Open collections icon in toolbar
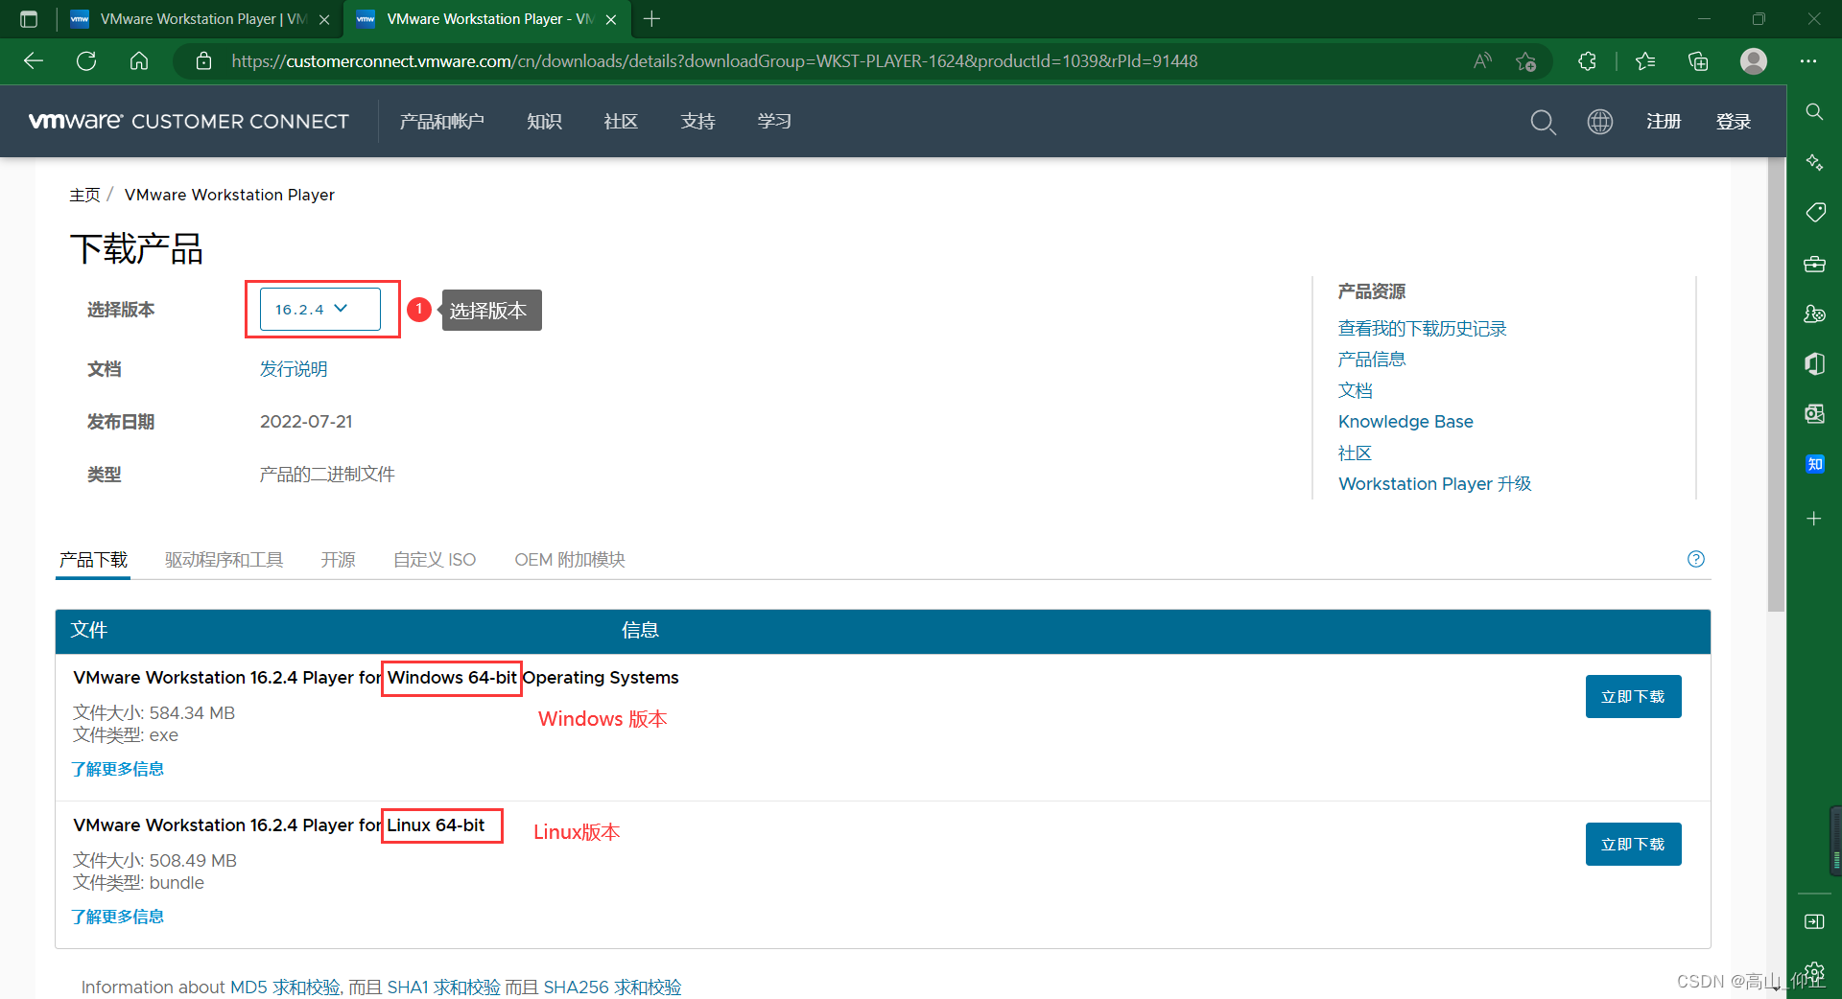This screenshot has width=1842, height=999. pos(1698,61)
